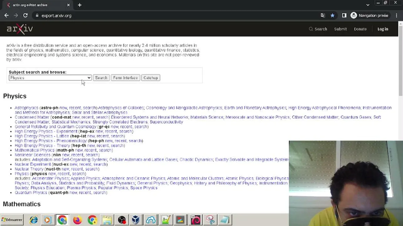Open the Mathematical Physics link

pyautogui.click(x=35, y=150)
